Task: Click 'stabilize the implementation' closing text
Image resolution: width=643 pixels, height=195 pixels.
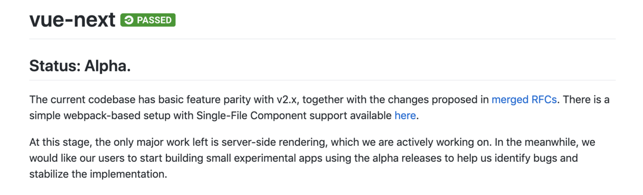Action: (x=97, y=175)
